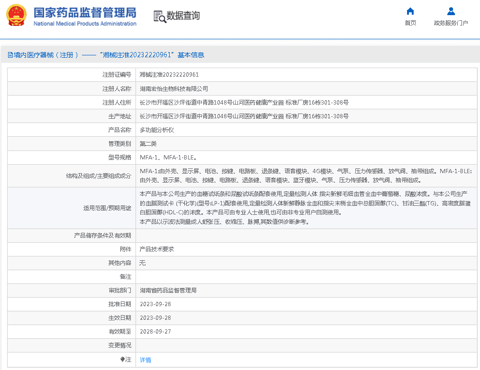Click the national emblem logo
This screenshot has height=370, width=480.
tap(16, 16)
